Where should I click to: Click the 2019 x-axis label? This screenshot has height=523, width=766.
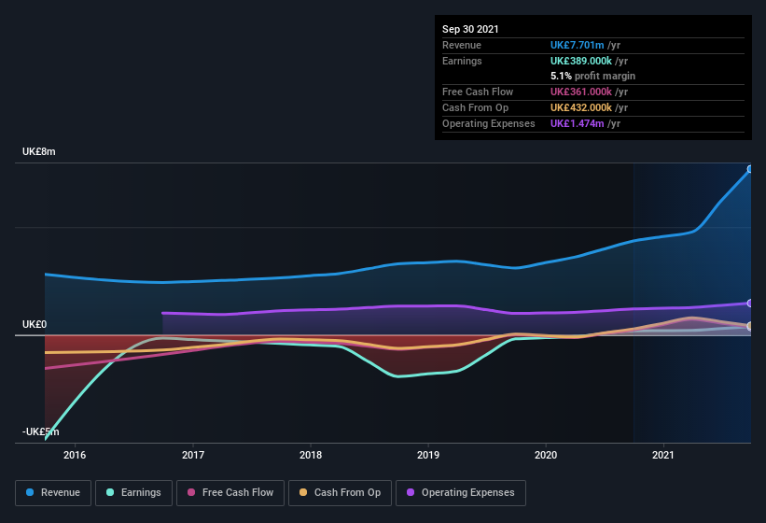[428, 455]
